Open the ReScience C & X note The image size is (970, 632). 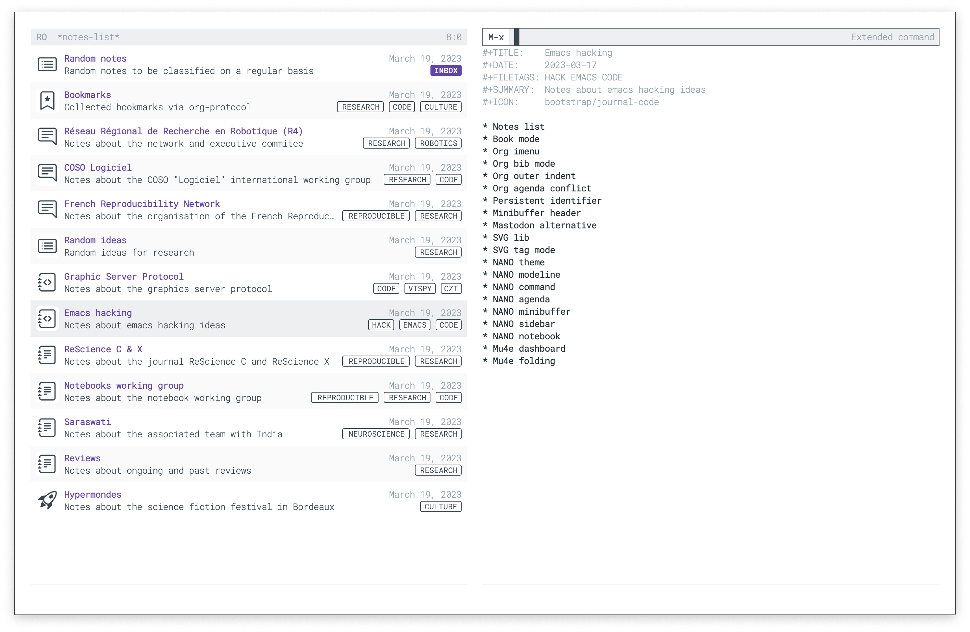tap(103, 349)
